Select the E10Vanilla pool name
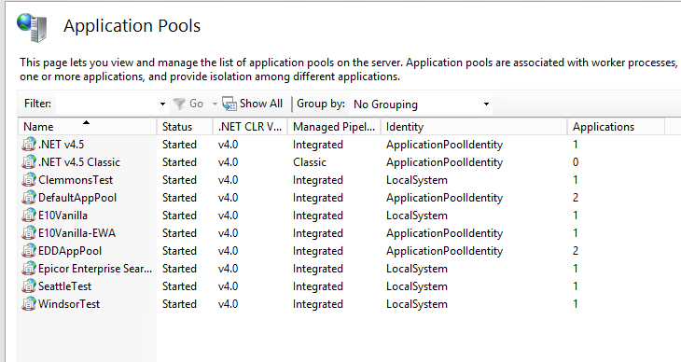The width and height of the screenshot is (681, 362). point(63,216)
